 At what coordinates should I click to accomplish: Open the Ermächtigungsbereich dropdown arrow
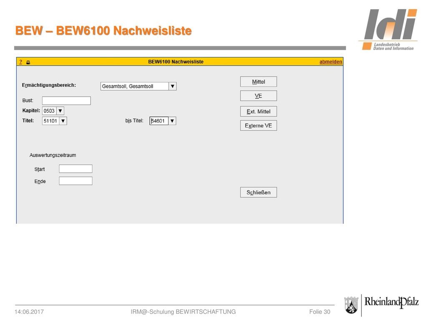(172, 86)
